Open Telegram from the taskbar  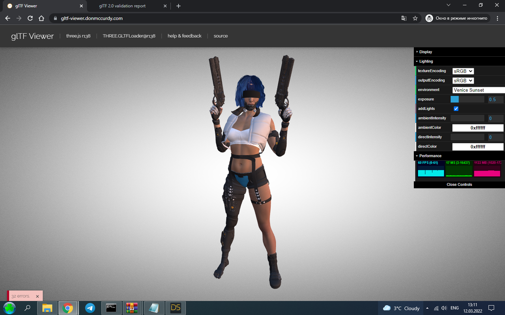pos(90,308)
